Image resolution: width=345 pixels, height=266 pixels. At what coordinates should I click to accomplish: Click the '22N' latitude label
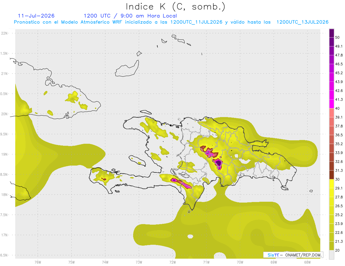click(4, 33)
